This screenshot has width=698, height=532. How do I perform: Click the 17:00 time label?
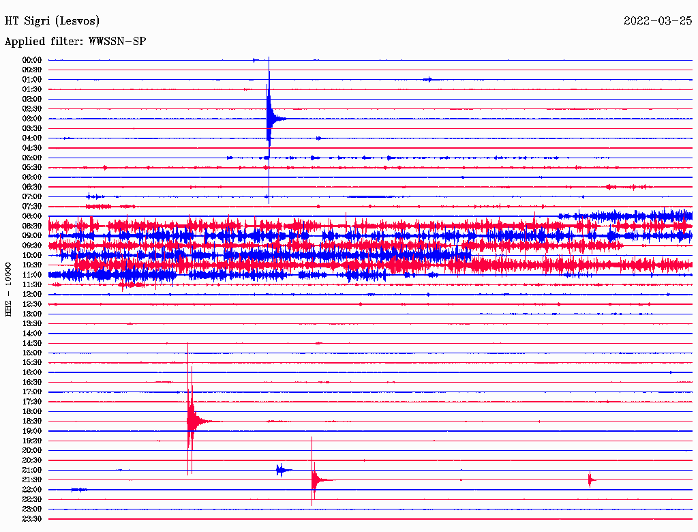coord(32,392)
